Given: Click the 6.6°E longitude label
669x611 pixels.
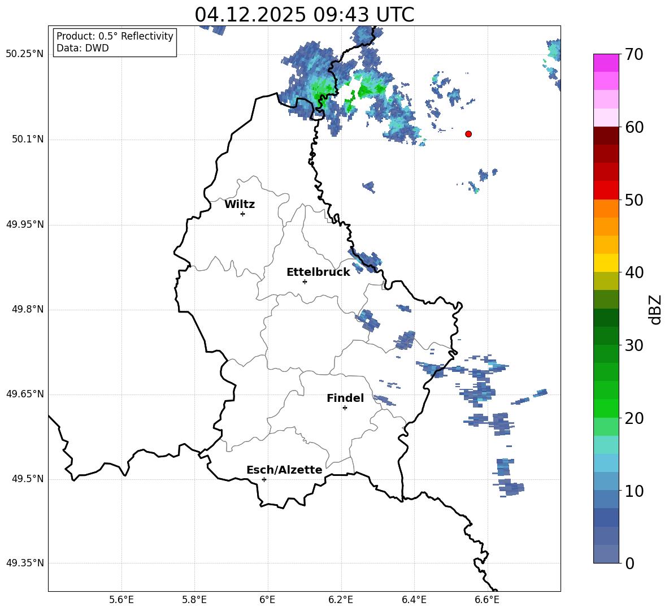Looking at the screenshot, I should point(487,600).
